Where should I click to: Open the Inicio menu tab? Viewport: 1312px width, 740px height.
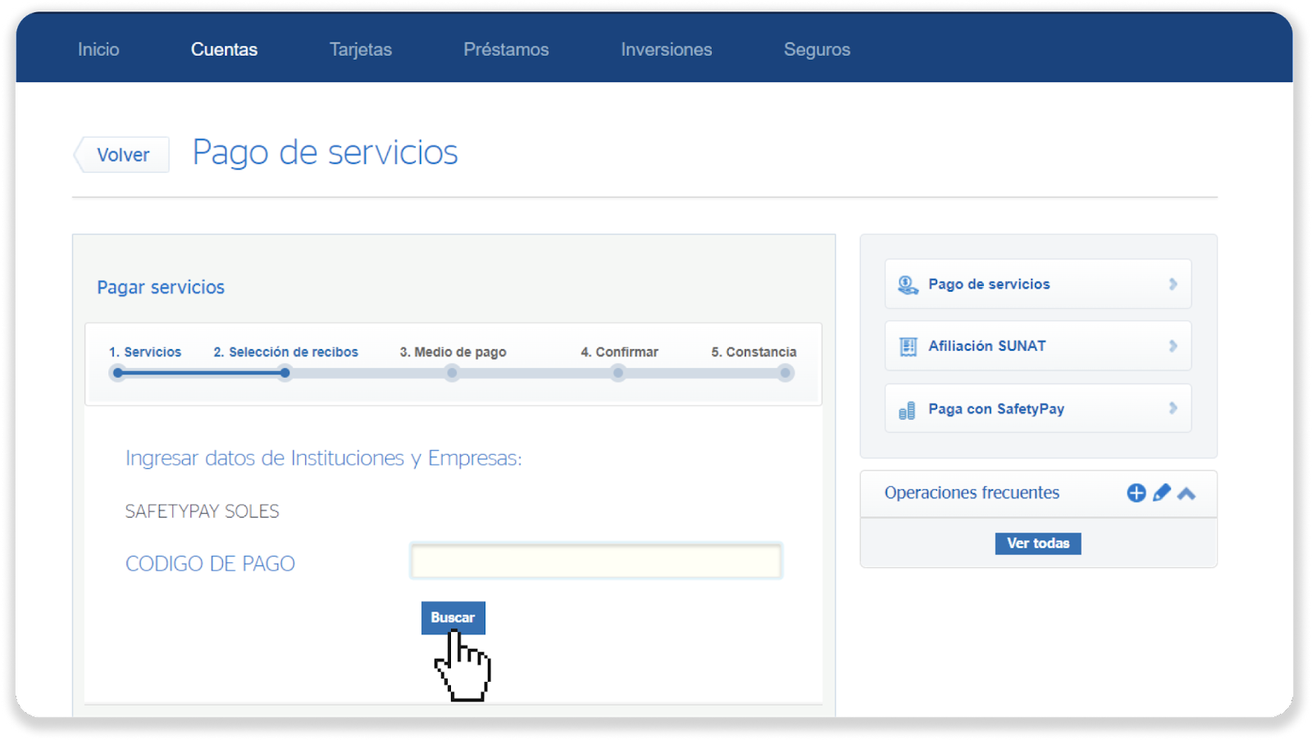pos(98,49)
